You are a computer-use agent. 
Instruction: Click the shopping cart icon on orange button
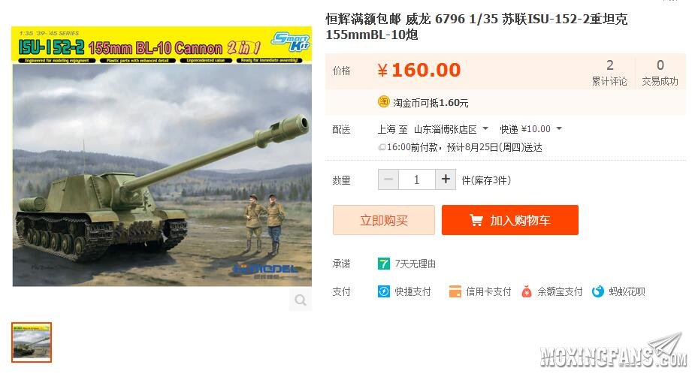click(x=476, y=220)
